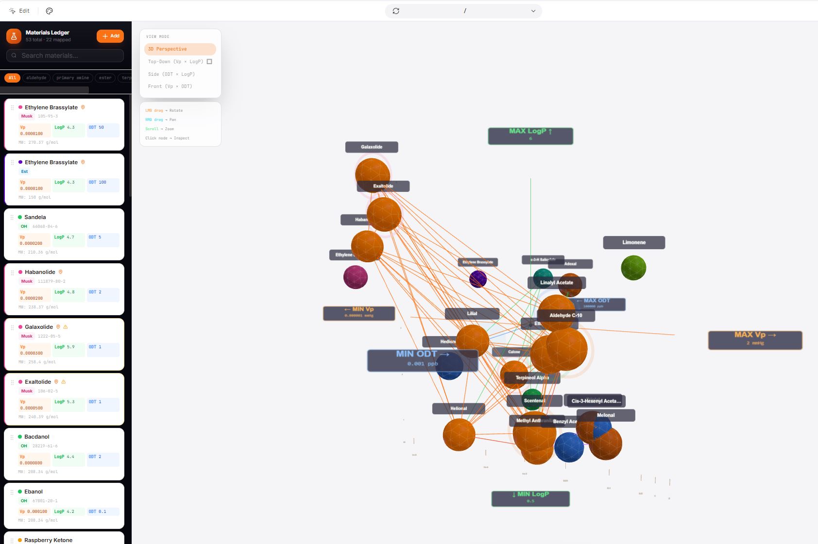Screen dimensions: 818x544
Task: Expand the dropdown chevron in the top path bar
Action: tap(533, 11)
